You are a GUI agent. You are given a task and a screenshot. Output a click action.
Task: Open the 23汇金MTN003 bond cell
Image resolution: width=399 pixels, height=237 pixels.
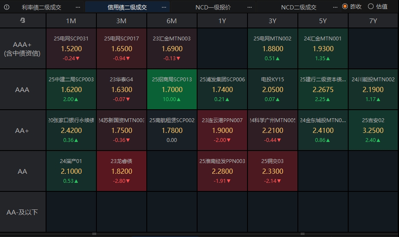[x=172, y=48]
